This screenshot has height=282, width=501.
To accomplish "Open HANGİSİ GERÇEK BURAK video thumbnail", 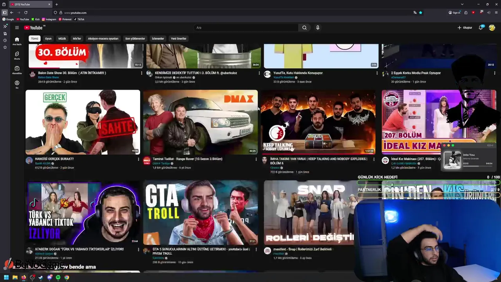I will click(83, 122).
